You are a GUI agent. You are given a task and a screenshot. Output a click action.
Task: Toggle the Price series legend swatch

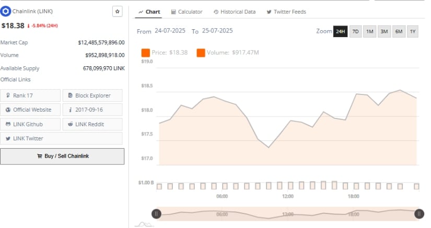tap(146, 53)
